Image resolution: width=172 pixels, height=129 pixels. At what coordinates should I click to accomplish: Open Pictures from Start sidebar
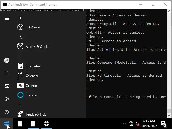click(7, 86)
